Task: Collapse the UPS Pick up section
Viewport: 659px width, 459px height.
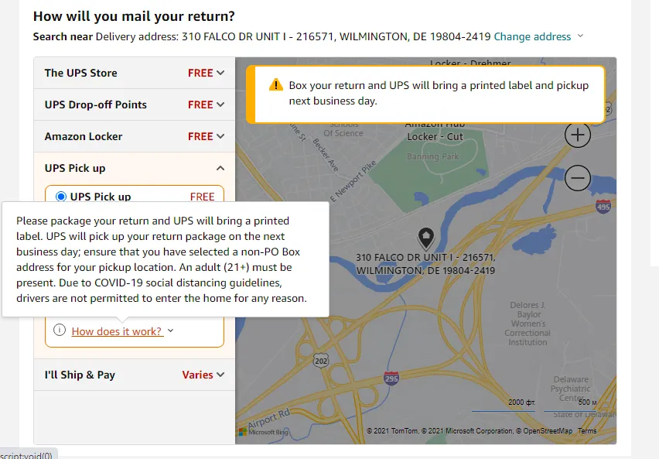Action: coord(220,168)
